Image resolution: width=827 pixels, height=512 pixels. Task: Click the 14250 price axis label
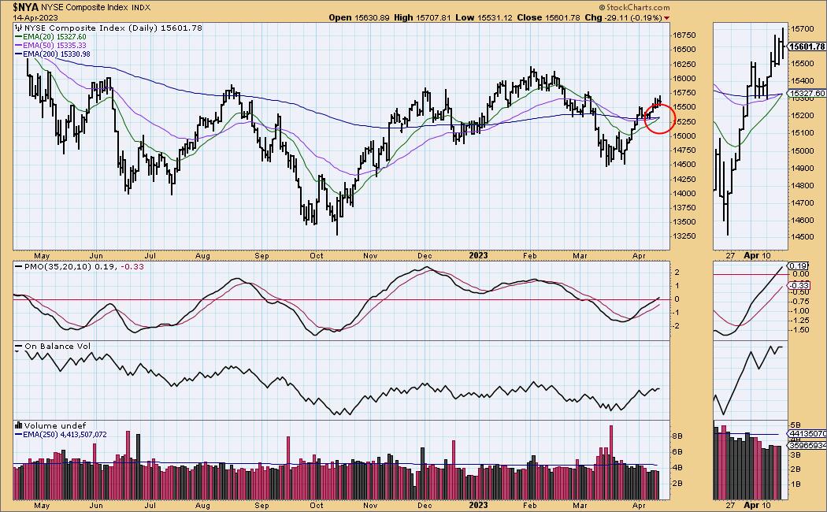pos(684,179)
